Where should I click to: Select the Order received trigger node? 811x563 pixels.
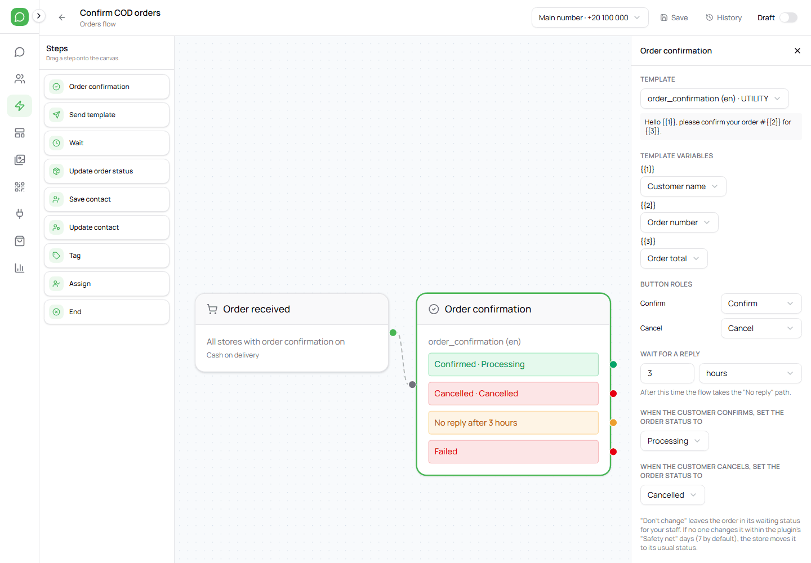pyautogui.click(x=292, y=333)
